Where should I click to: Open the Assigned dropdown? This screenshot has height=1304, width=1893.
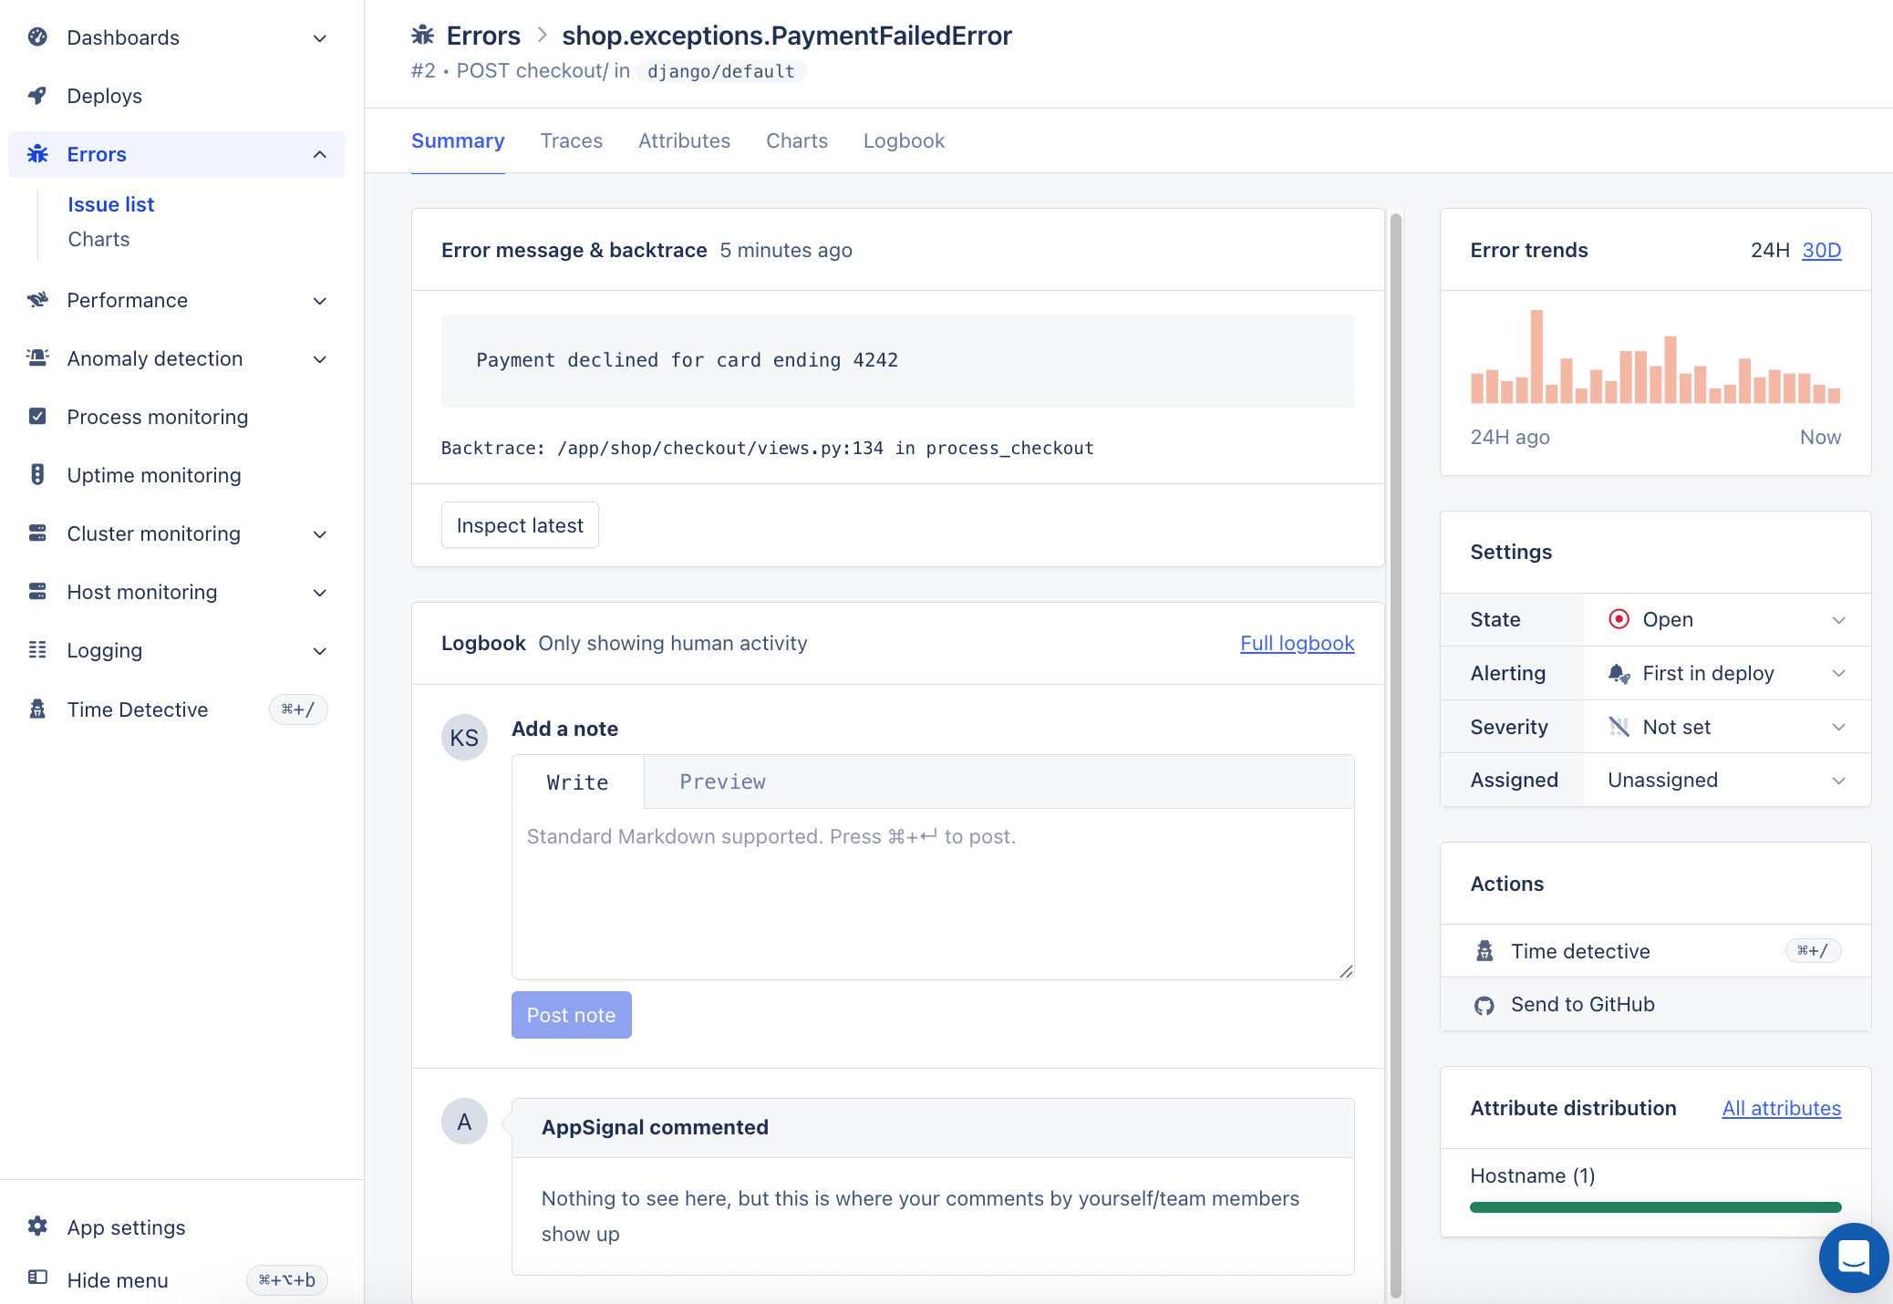tap(1727, 780)
